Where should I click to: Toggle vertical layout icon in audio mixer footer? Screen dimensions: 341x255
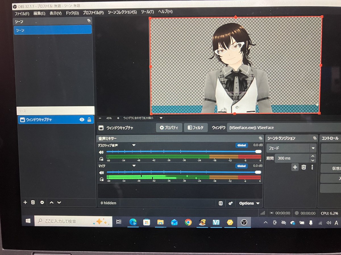(x=221, y=203)
